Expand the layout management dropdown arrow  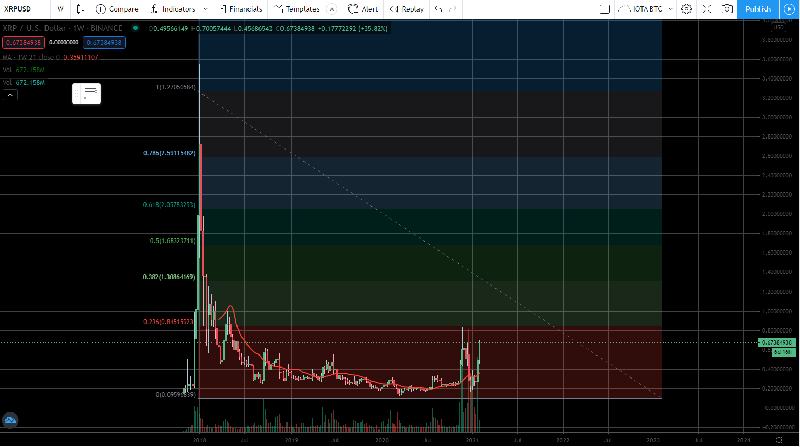tap(671, 9)
